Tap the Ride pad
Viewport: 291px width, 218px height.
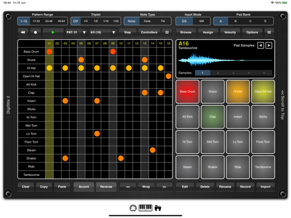(x=238, y=167)
